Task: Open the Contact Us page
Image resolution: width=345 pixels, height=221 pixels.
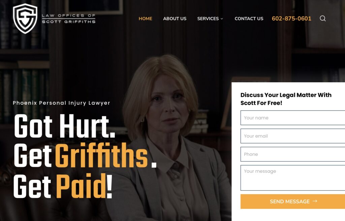Action: pyautogui.click(x=249, y=19)
